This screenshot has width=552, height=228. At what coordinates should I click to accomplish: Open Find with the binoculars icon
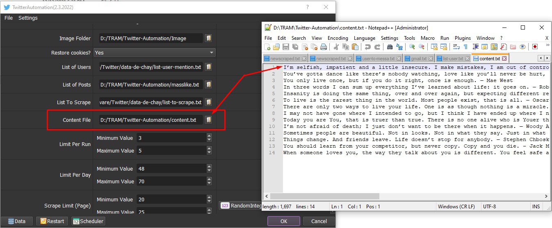coord(389,47)
